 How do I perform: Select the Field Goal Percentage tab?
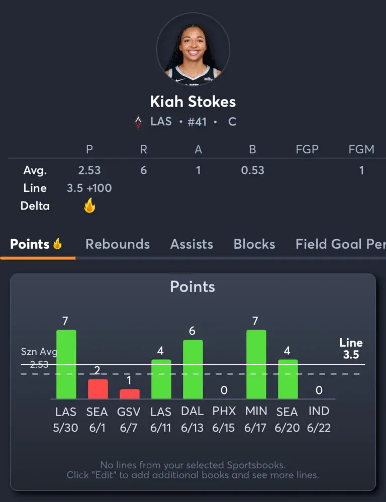tap(340, 244)
